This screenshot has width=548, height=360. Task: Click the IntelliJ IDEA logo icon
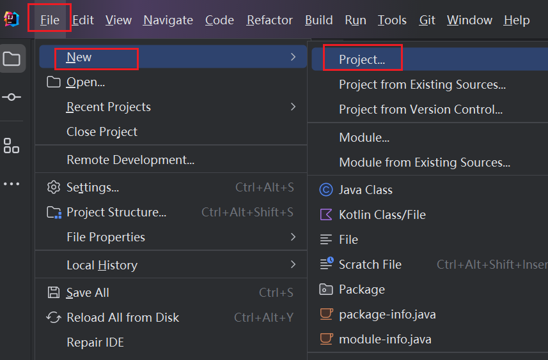(11, 19)
